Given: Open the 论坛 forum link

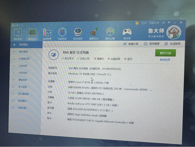Looking at the screenshot, I should [144, 23].
